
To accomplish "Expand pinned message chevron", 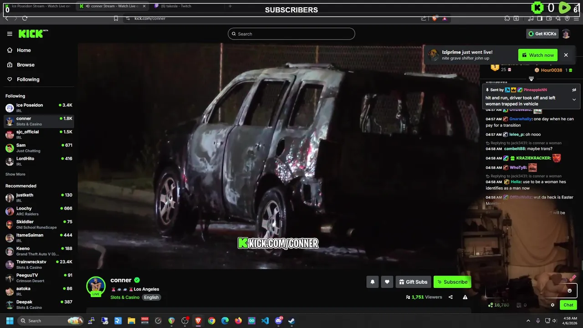I will pyautogui.click(x=574, y=99).
